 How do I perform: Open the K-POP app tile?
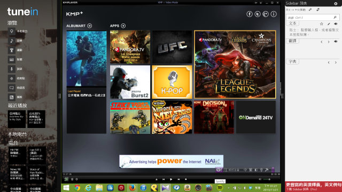click(x=172, y=82)
